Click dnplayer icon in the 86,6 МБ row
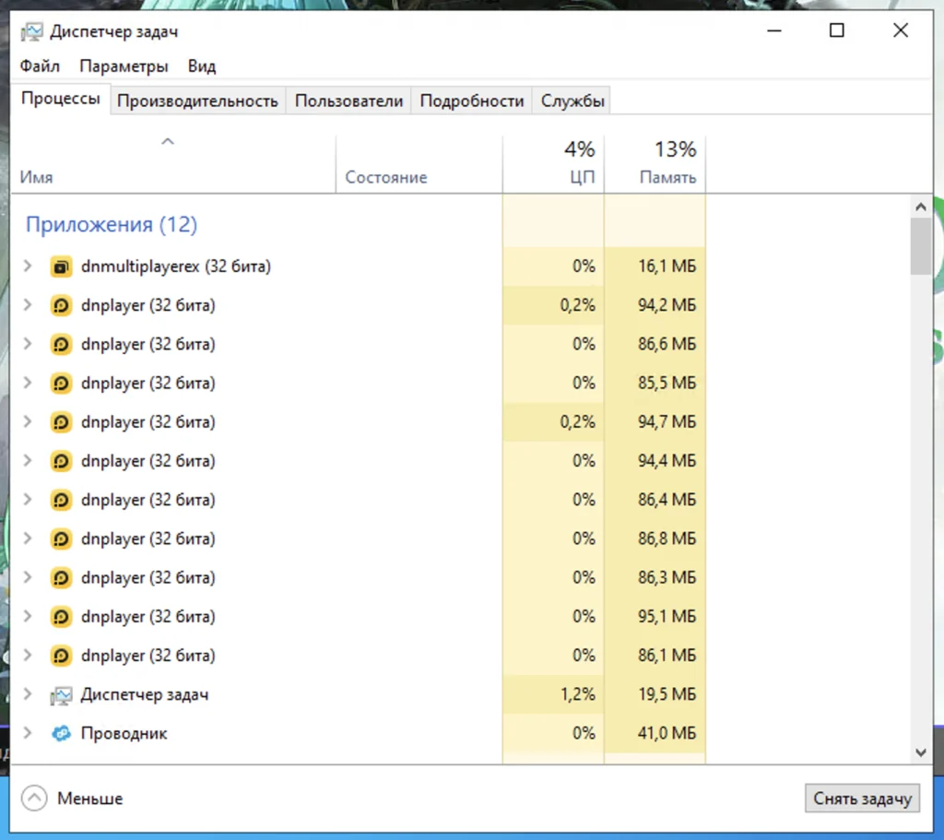Image resolution: width=944 pixels, height=840 pixels. click(61, 345)
